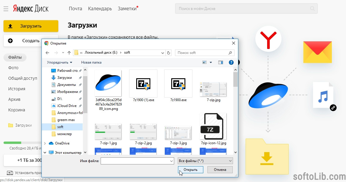Select Файлы in the Disk sidebar
This screenshot has width=346, height=182.
[15, 57]
